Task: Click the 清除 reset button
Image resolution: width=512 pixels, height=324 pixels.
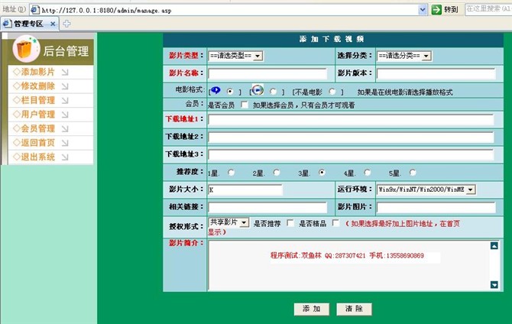Action: tap(354, 309)
